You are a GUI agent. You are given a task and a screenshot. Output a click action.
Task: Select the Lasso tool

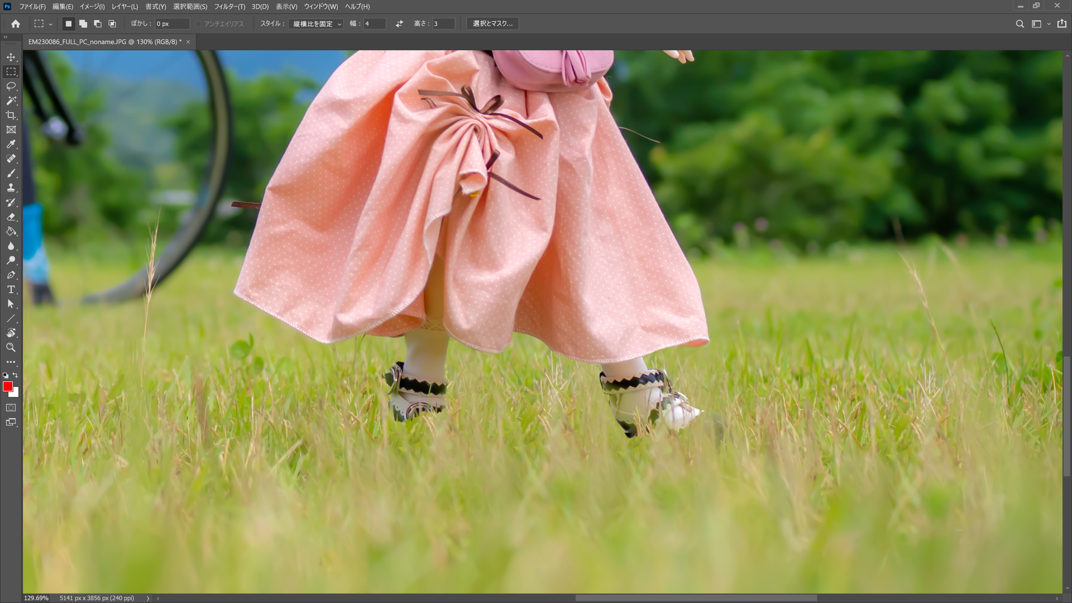tap(11, 86)
